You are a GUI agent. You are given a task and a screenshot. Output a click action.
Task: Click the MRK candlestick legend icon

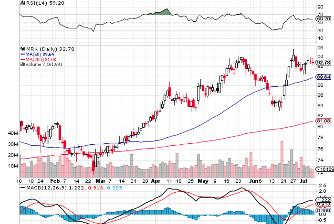[x=23, y=49]
